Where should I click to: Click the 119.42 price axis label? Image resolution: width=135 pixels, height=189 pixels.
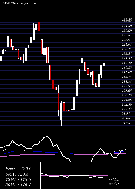click(x=127, y=63)
